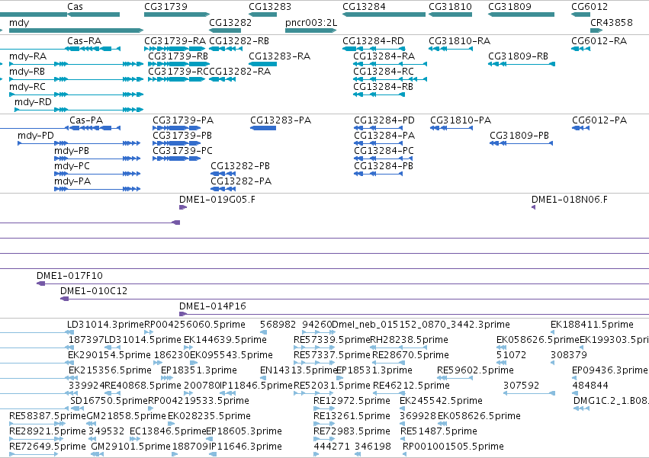Viewport: 649px width, 458px height.
Task: Open the CG13284-RD transcript label
Action: coord(373,41)
